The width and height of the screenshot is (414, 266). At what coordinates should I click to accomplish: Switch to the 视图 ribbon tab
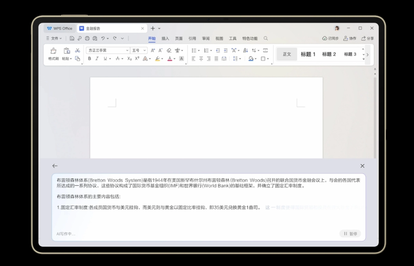tap(219, 39)
